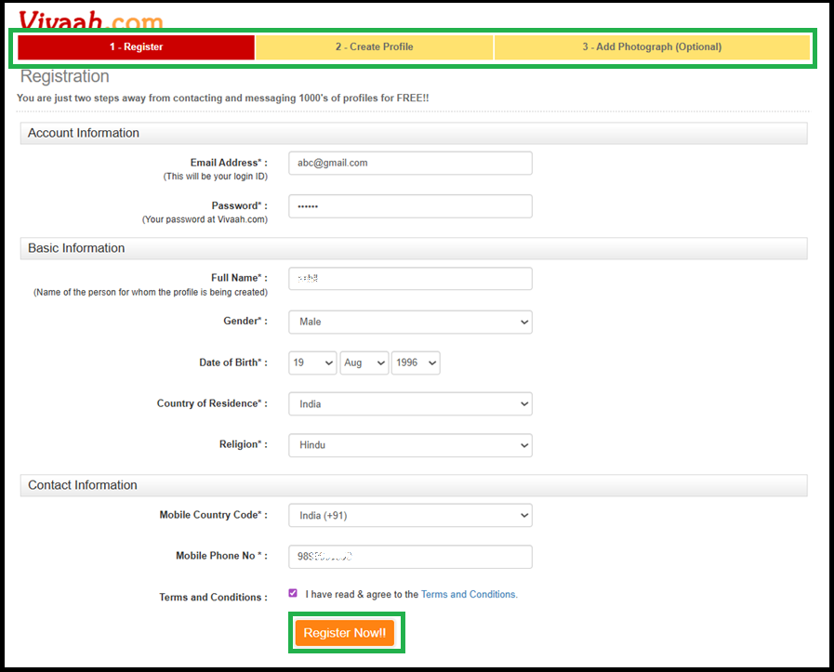This screenshot has width=834, height=672.
Task: Open the 2 - Create Profile step
Action: [375, 46]
